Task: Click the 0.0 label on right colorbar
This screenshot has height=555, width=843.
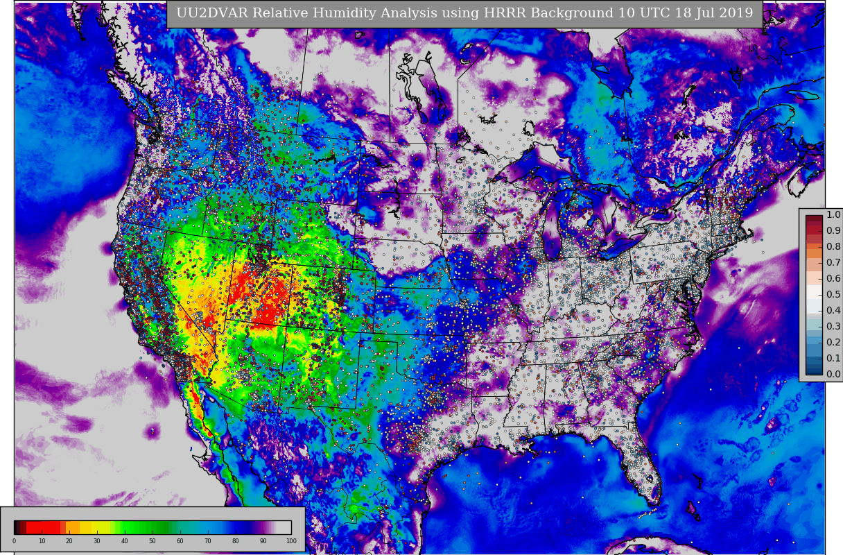Action: coord(833,374)
